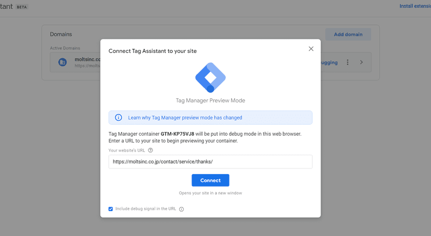Open help icon beside Your website's URL
This screenshot has height=236, width=431.
tap(150, 150)
